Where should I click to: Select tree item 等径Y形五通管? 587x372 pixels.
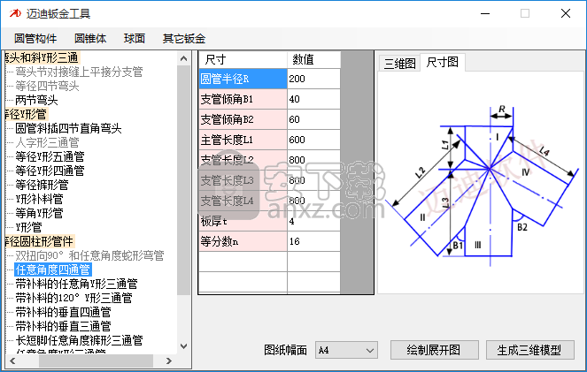coord(50,156)
